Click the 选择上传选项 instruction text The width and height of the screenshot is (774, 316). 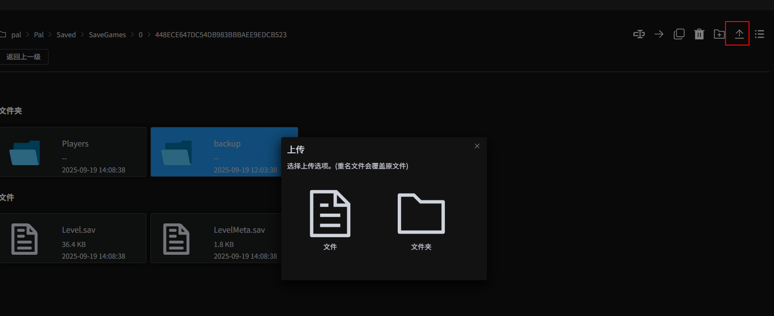tap(347, 166)
